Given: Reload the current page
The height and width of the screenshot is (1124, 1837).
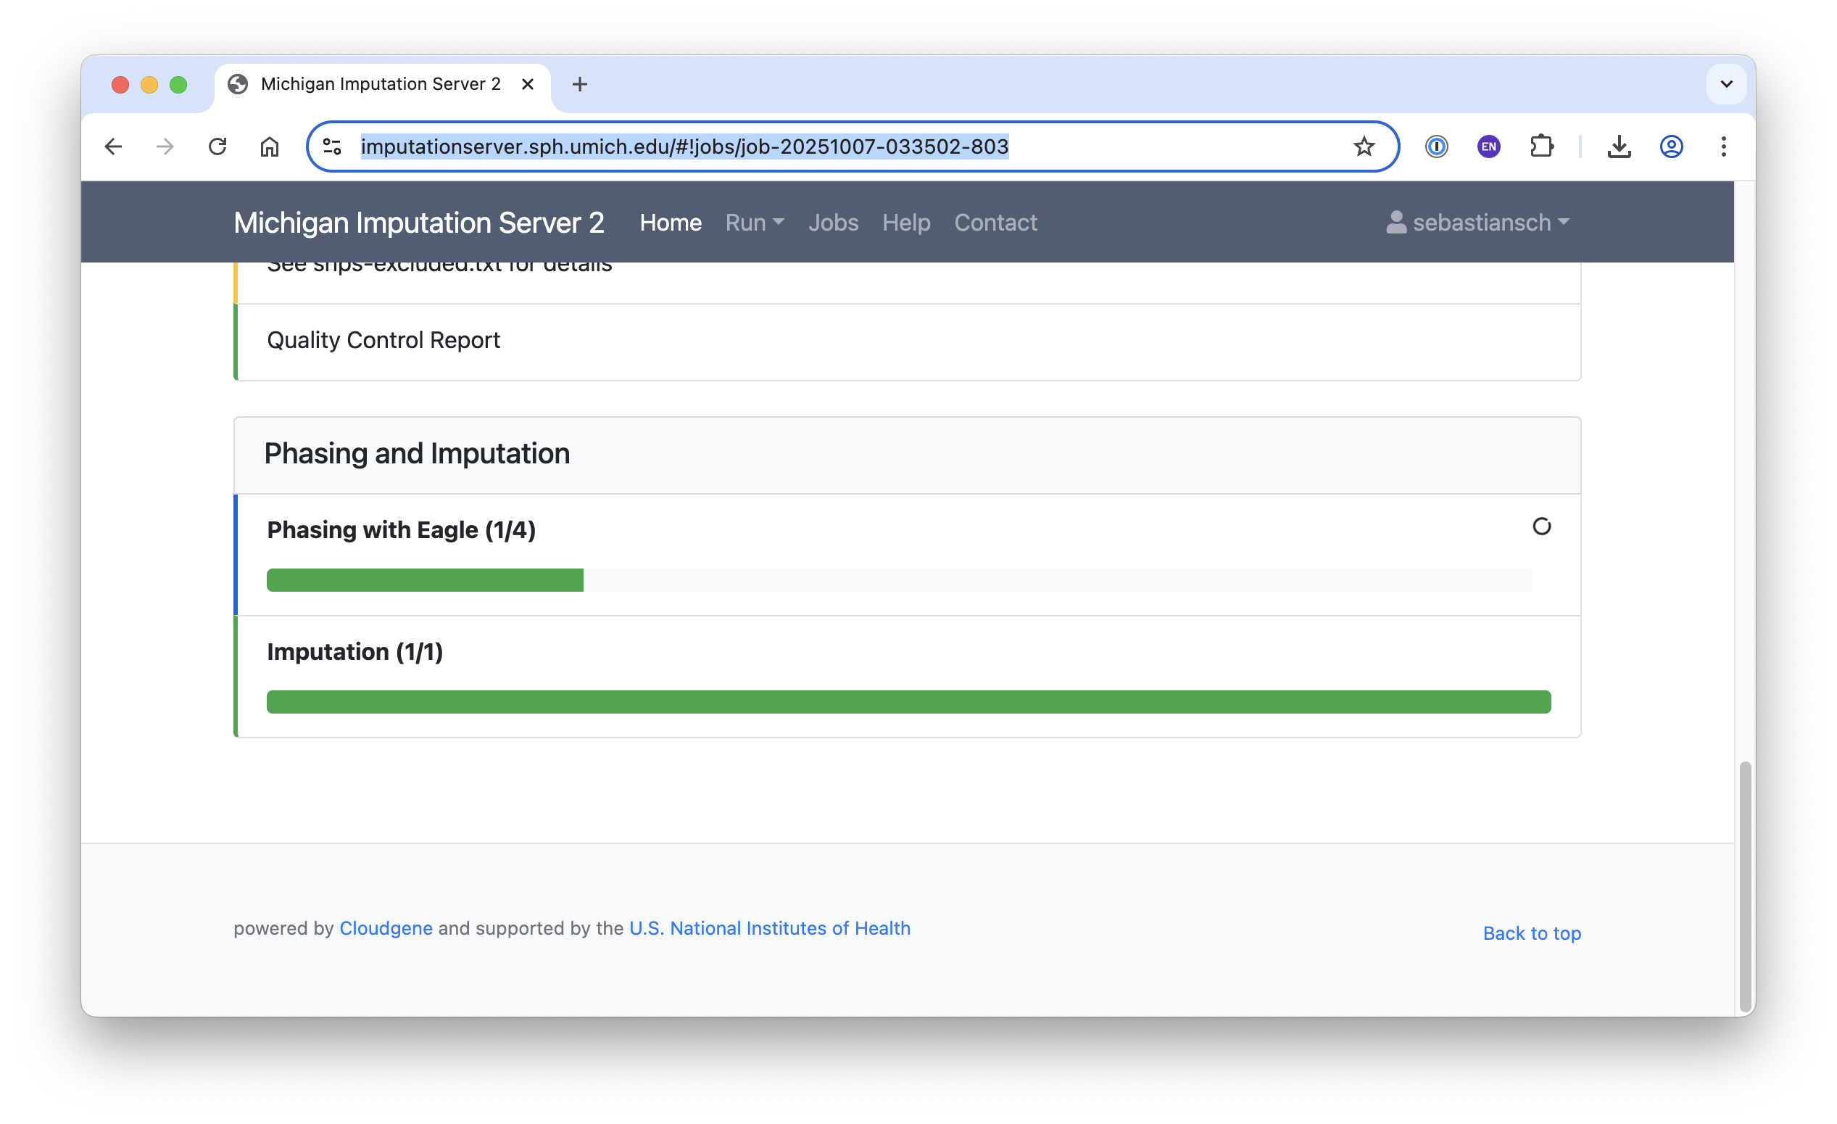Looking at the screenshot, I should pos(217,146).
